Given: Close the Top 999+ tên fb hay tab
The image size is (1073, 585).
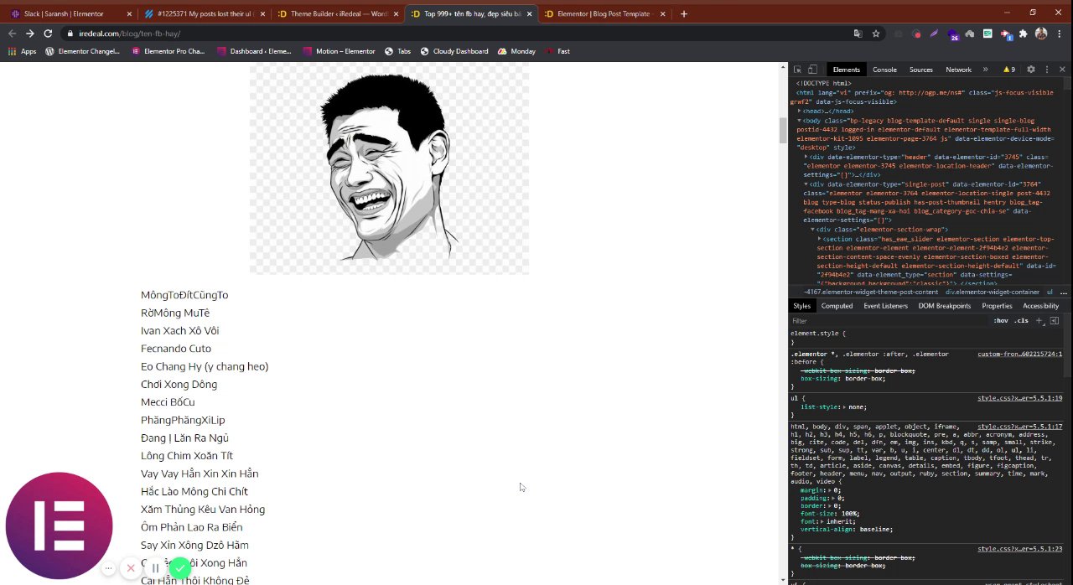Looking at the screenshot, I should tap(529, 13).
